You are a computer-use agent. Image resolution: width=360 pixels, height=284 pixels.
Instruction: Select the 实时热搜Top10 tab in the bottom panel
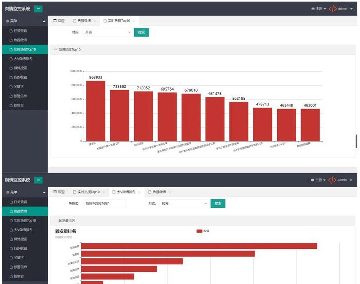86,192
